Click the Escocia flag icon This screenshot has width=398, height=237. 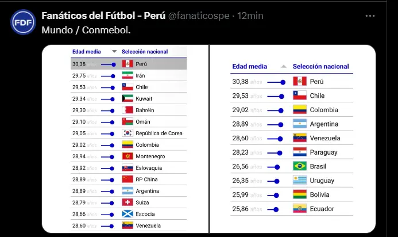point(127,214)
